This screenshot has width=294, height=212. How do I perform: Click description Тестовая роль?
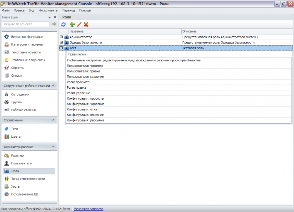tap(193, 48)
